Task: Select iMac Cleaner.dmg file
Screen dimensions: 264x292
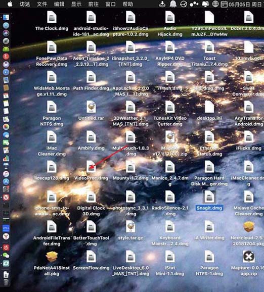Action: coord(52,137)
